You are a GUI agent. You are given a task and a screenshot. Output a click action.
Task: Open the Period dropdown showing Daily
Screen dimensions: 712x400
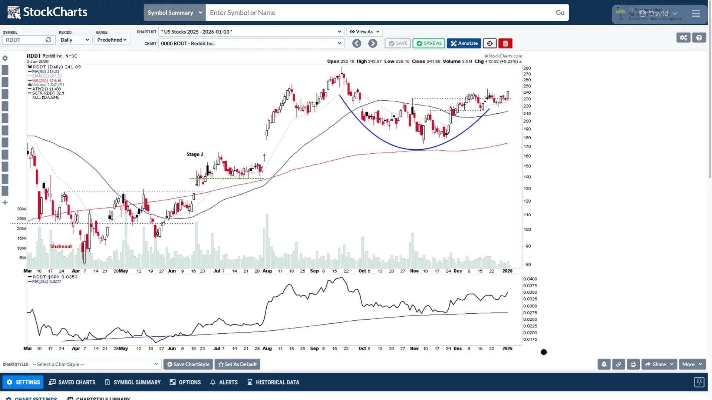tap(75, 40)
